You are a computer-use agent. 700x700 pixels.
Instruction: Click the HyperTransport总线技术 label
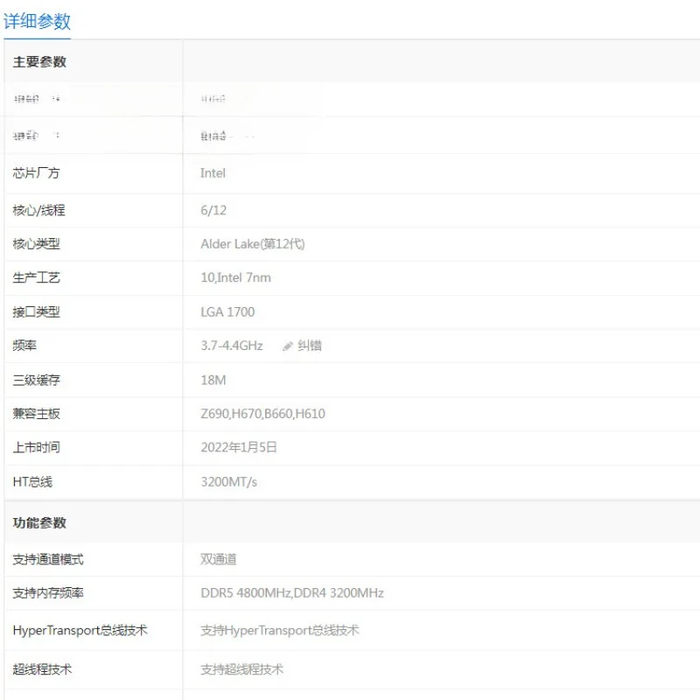pos(80,631)
